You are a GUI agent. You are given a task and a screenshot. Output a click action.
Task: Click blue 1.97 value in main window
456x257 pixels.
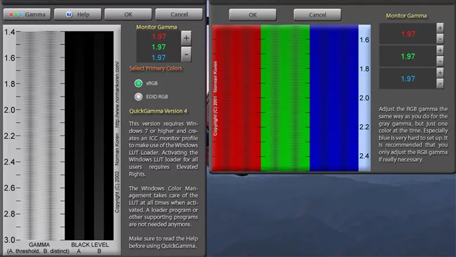(158, 58)
